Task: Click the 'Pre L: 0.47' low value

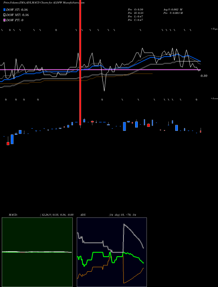Action: click(x=136, y=17)
